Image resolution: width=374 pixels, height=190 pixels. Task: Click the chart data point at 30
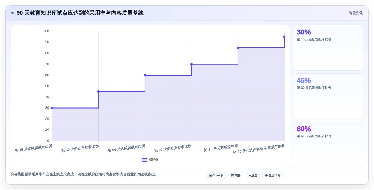click(52, 108)
